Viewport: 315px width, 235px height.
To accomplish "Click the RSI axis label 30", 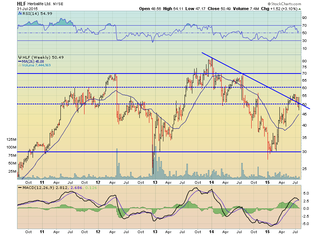I will click(305, 41).
